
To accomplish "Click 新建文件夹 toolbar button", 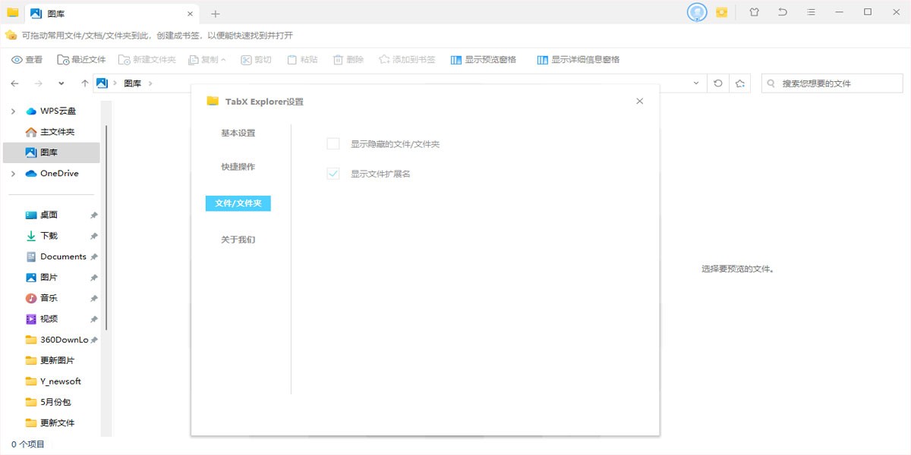I will click(x=147, y=60).
